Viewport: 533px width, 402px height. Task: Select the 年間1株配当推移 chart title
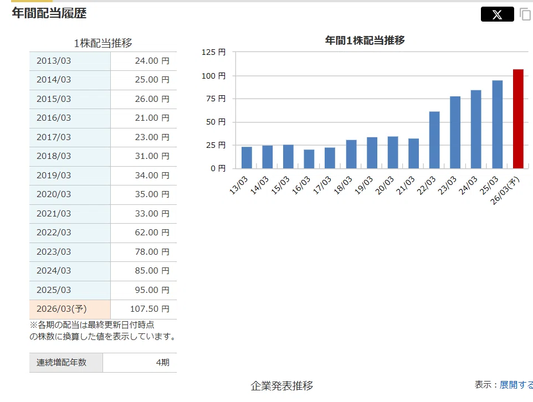pos(365,40)
